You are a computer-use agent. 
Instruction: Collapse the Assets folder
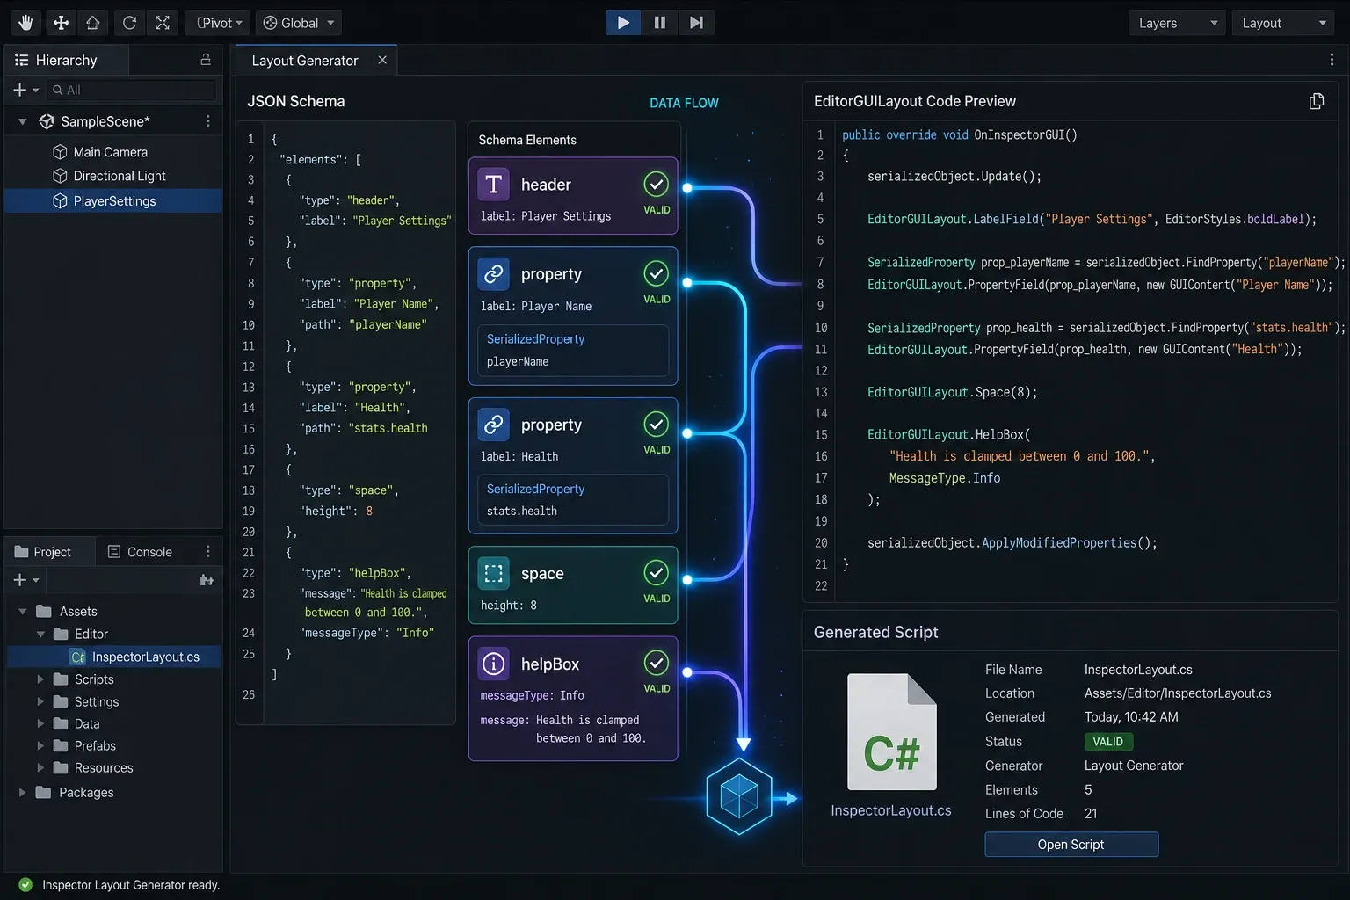coord(23,611)
